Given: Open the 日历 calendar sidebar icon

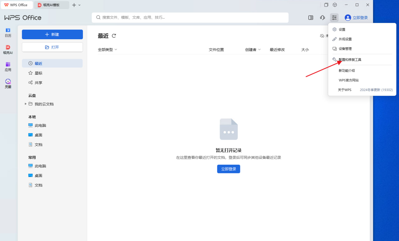Looking at the screenshot, I should (x=8, y=32).
